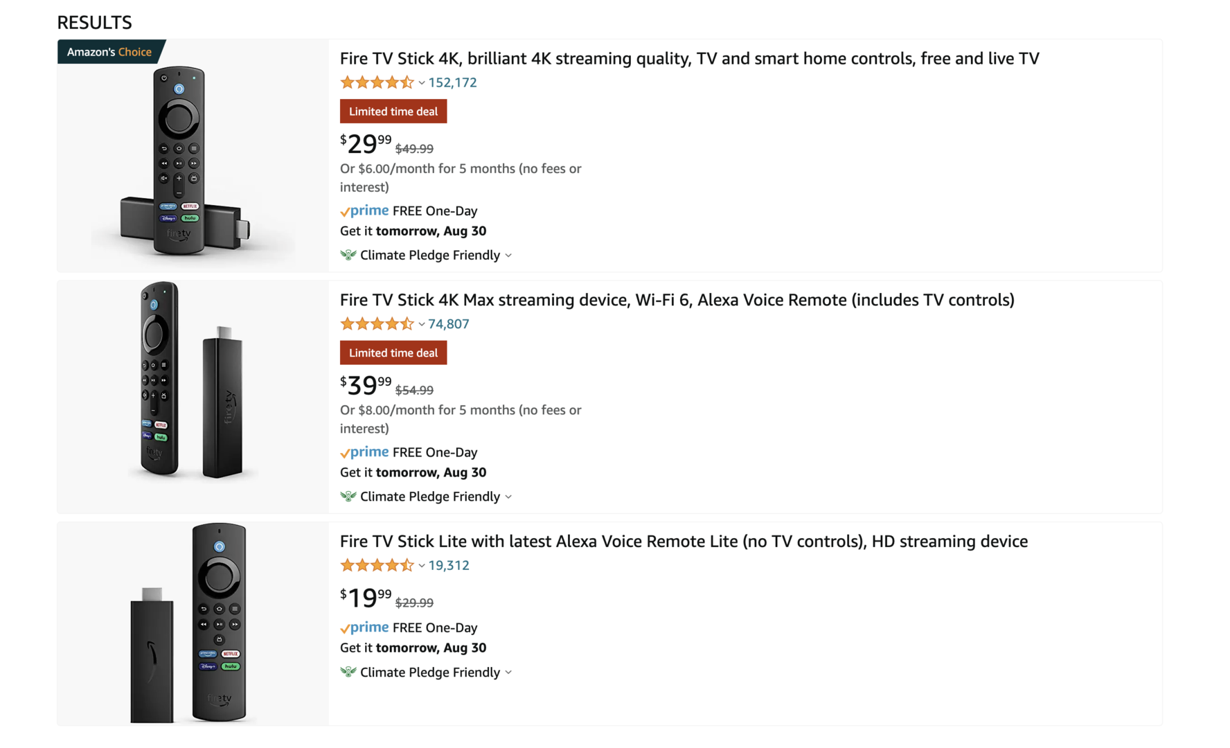Click the Climate Pledge leaf icon for Fire TV Stick Lite
This screenshot has width=1230, height=748.
[348, 672]
